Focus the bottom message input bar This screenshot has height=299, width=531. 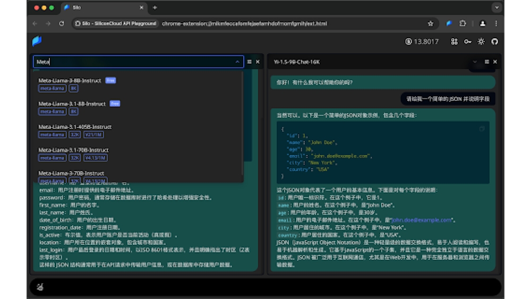265,287
